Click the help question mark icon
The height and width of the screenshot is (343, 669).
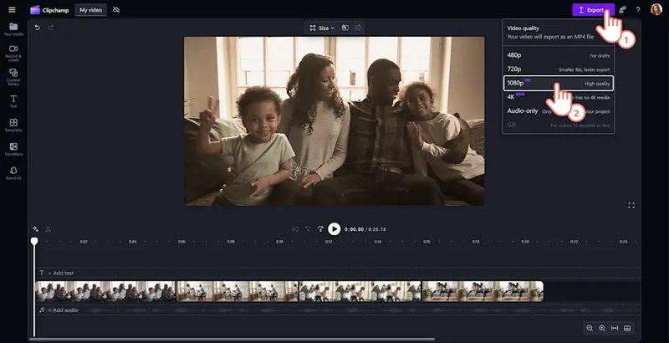638,10
